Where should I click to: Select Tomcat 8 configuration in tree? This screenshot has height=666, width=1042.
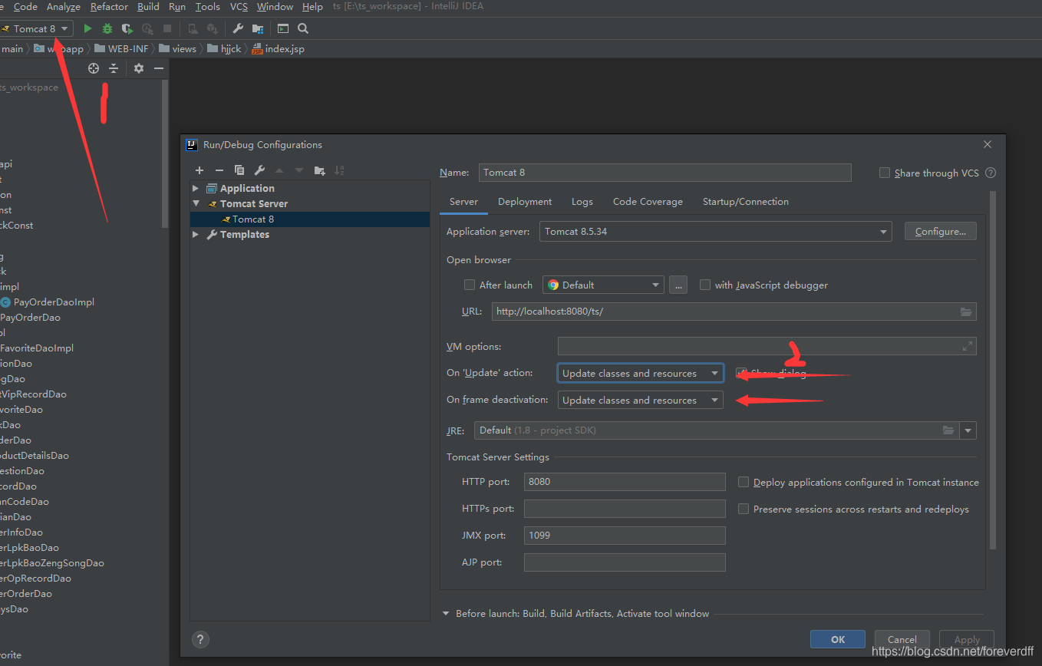(310, 219)
